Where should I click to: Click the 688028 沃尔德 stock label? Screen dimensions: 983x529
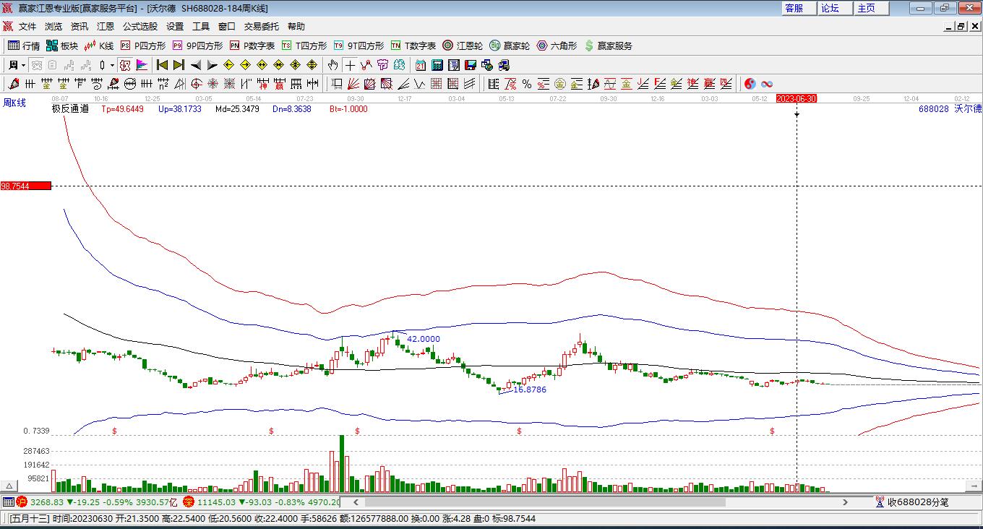click(950, 109)
